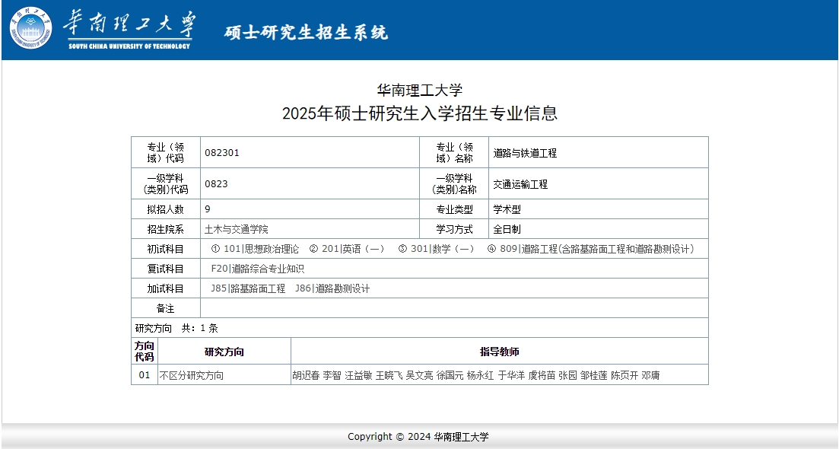Click the 专业（领域）名称 label cell
This screenshot has height=449, width=839.
[454, 152]
